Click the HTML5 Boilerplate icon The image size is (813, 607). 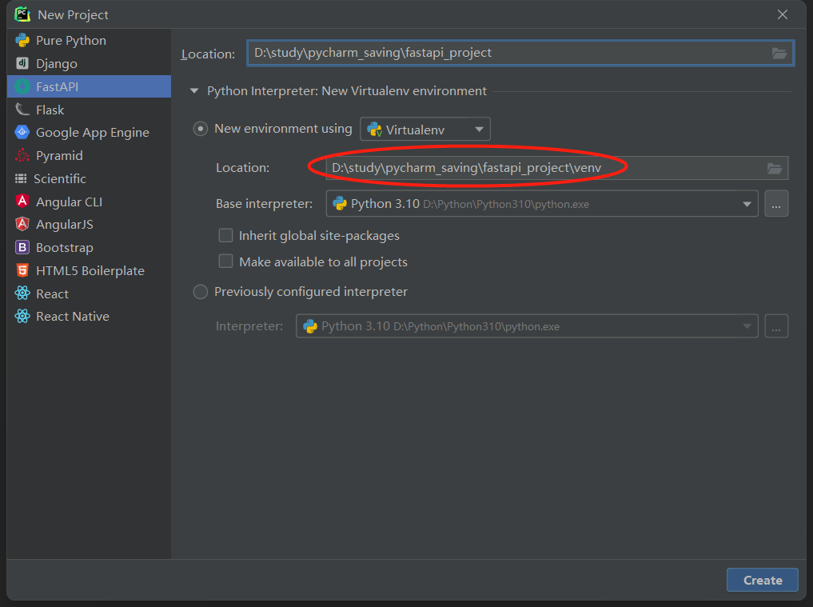point(22,270)
